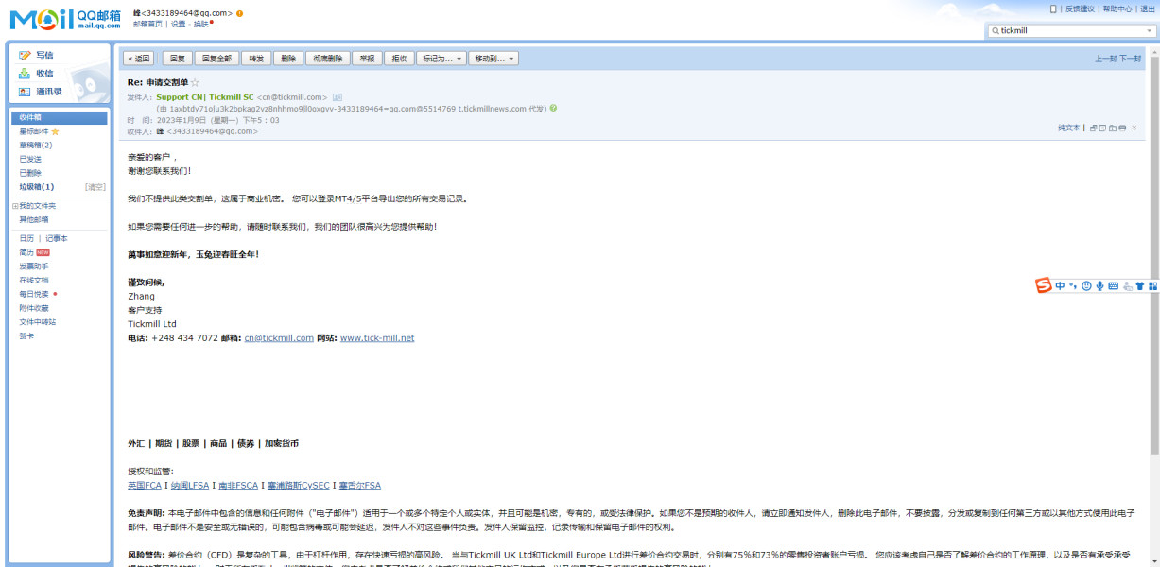Open the 收件箱 inbox folder
1160x567 pixels.
coord(60,118)
